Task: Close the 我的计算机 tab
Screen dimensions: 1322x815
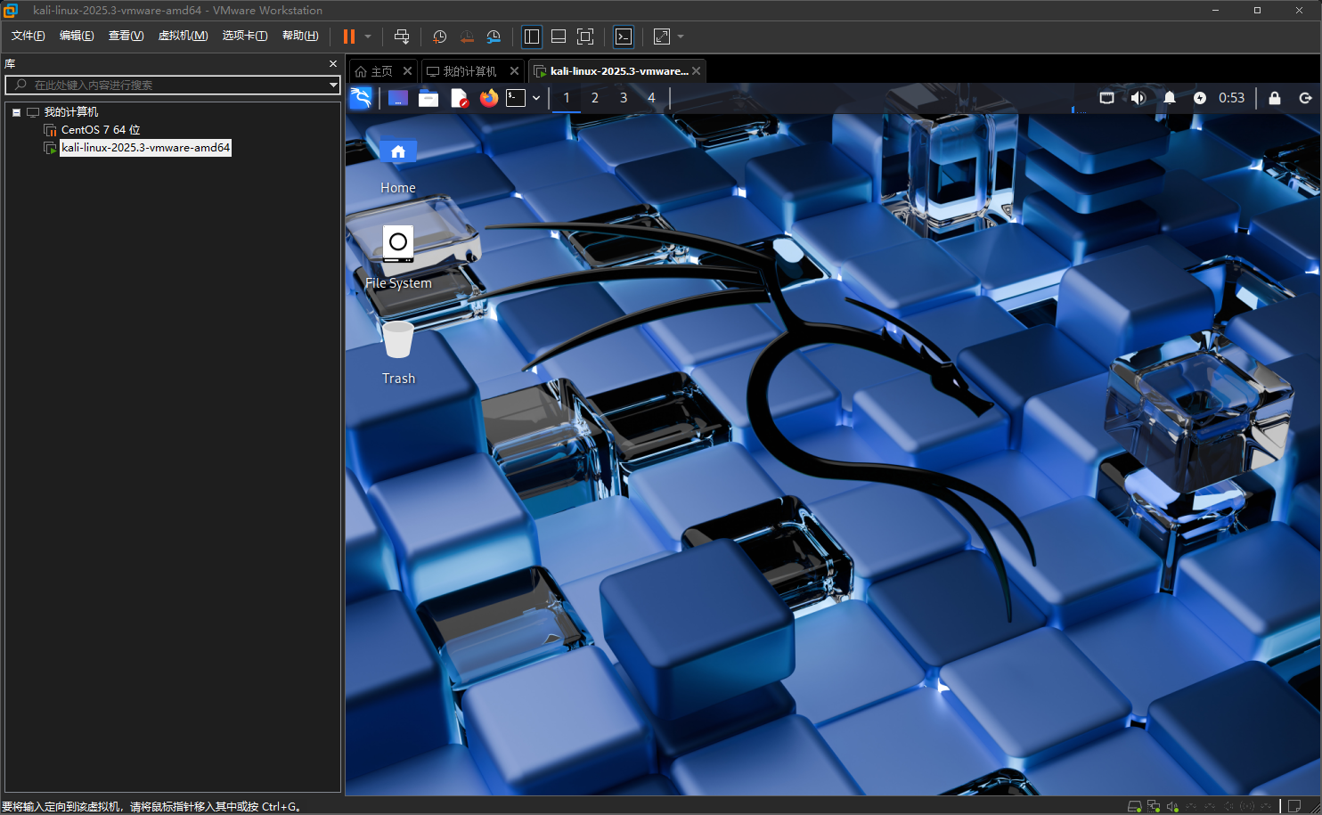Action: 514,71
